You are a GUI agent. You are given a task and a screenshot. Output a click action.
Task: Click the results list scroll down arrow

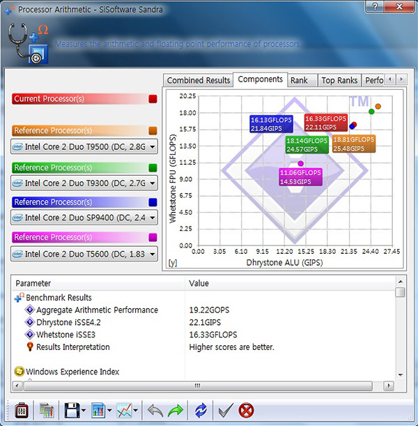pyautogui.click(x=401, y=375)
